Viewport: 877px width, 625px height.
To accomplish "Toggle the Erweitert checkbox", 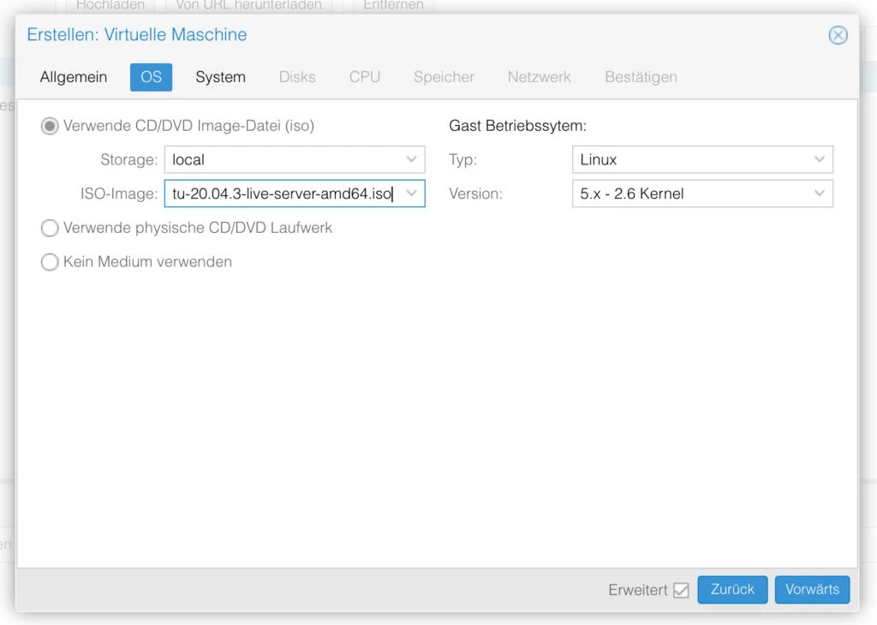I will click(681, 591).
